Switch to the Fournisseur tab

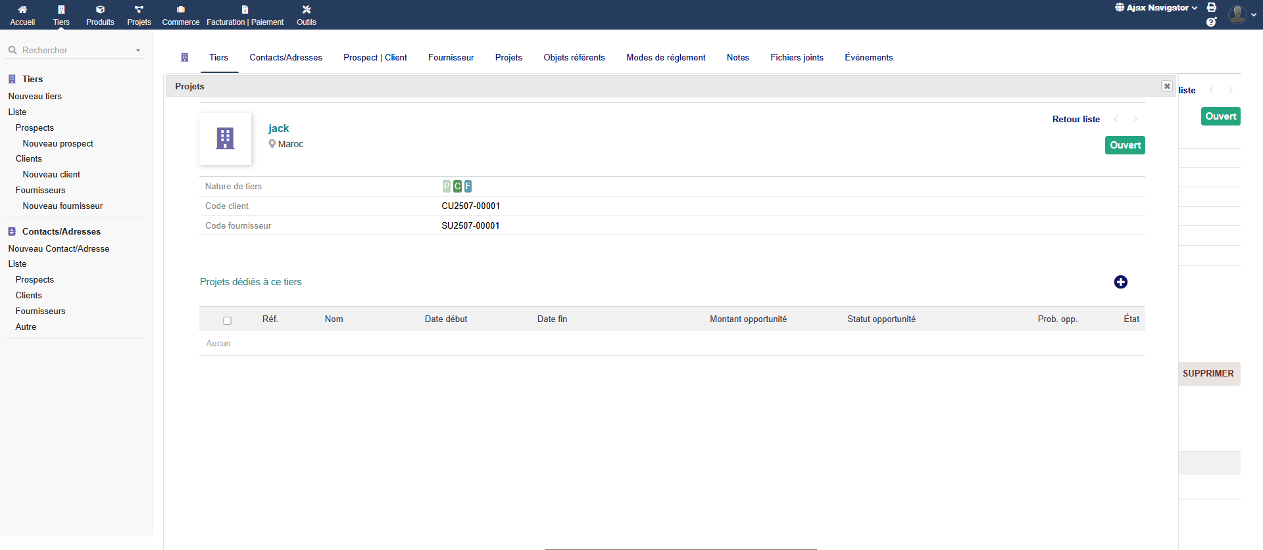pos(451,58)
